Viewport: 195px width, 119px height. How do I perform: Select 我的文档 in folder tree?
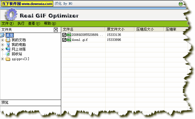point(19,40)
